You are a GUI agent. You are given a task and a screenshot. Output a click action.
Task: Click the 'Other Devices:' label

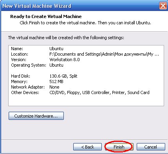click(x=25, y=92)
